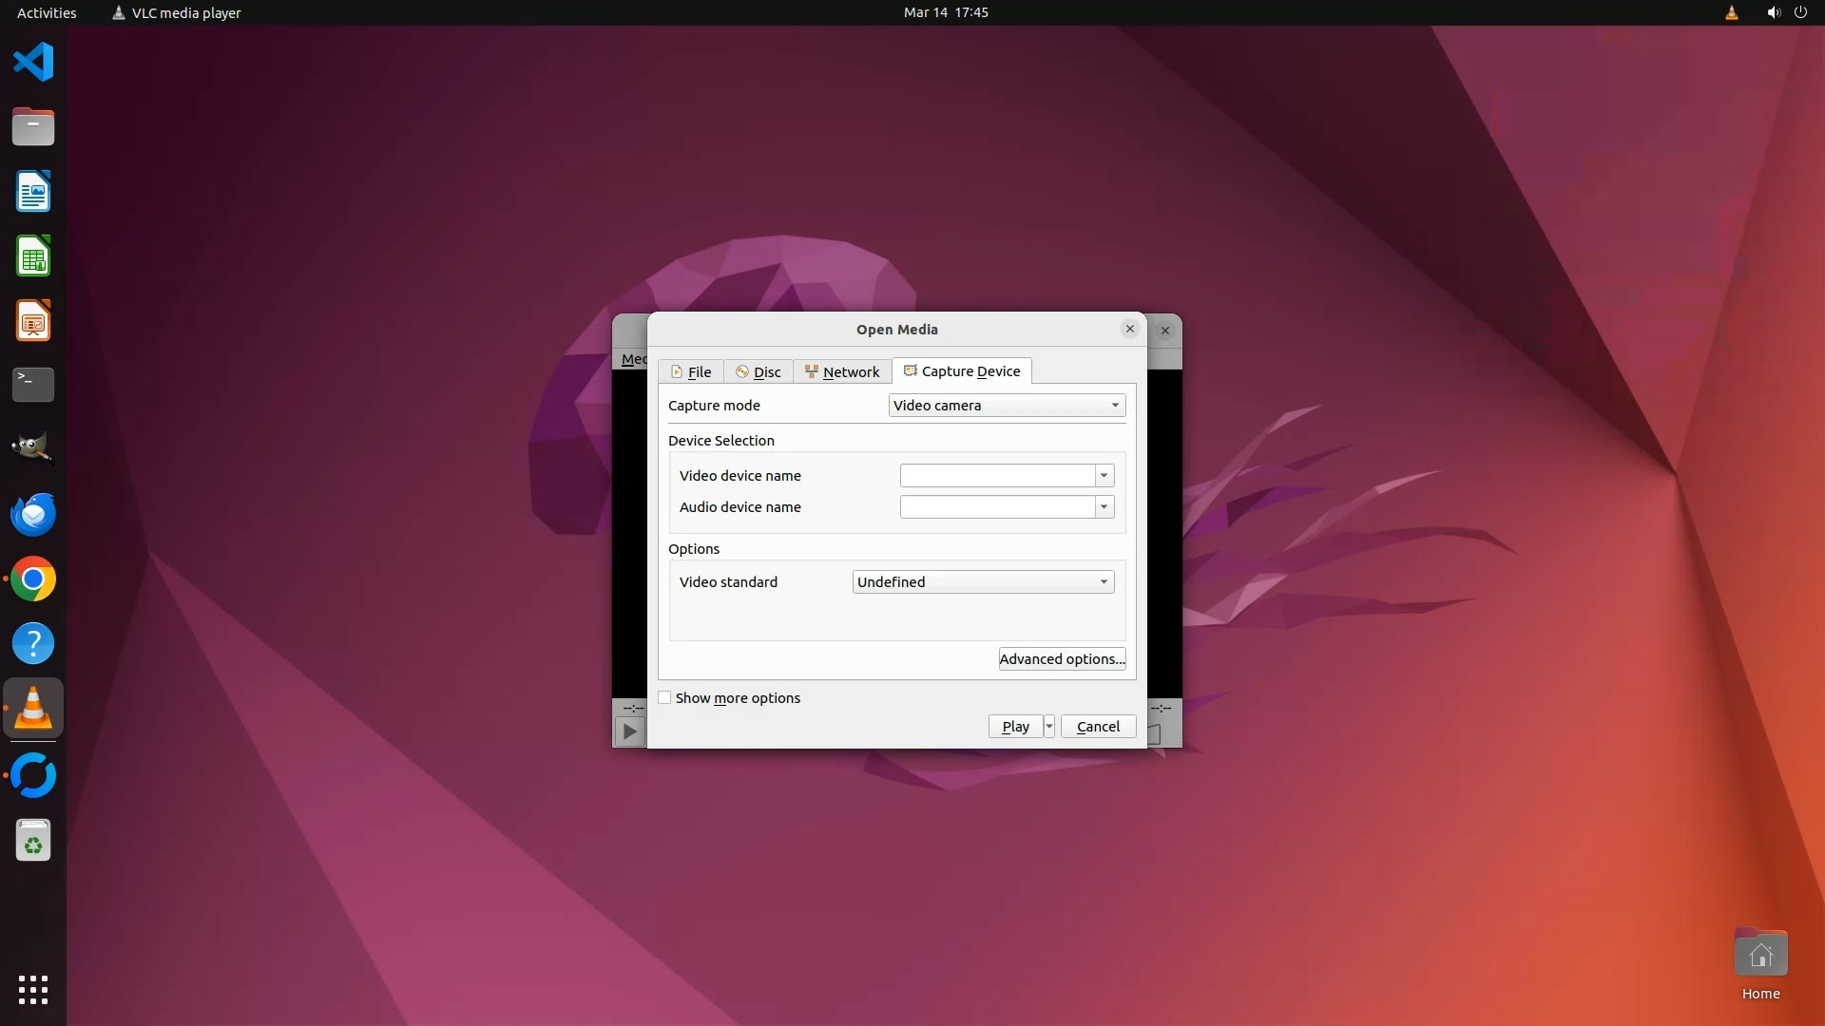Open Video device name dropdown arrow
This screenshot has height=1026, width=1825.
pyautogui.click(x=1104, y=476)
